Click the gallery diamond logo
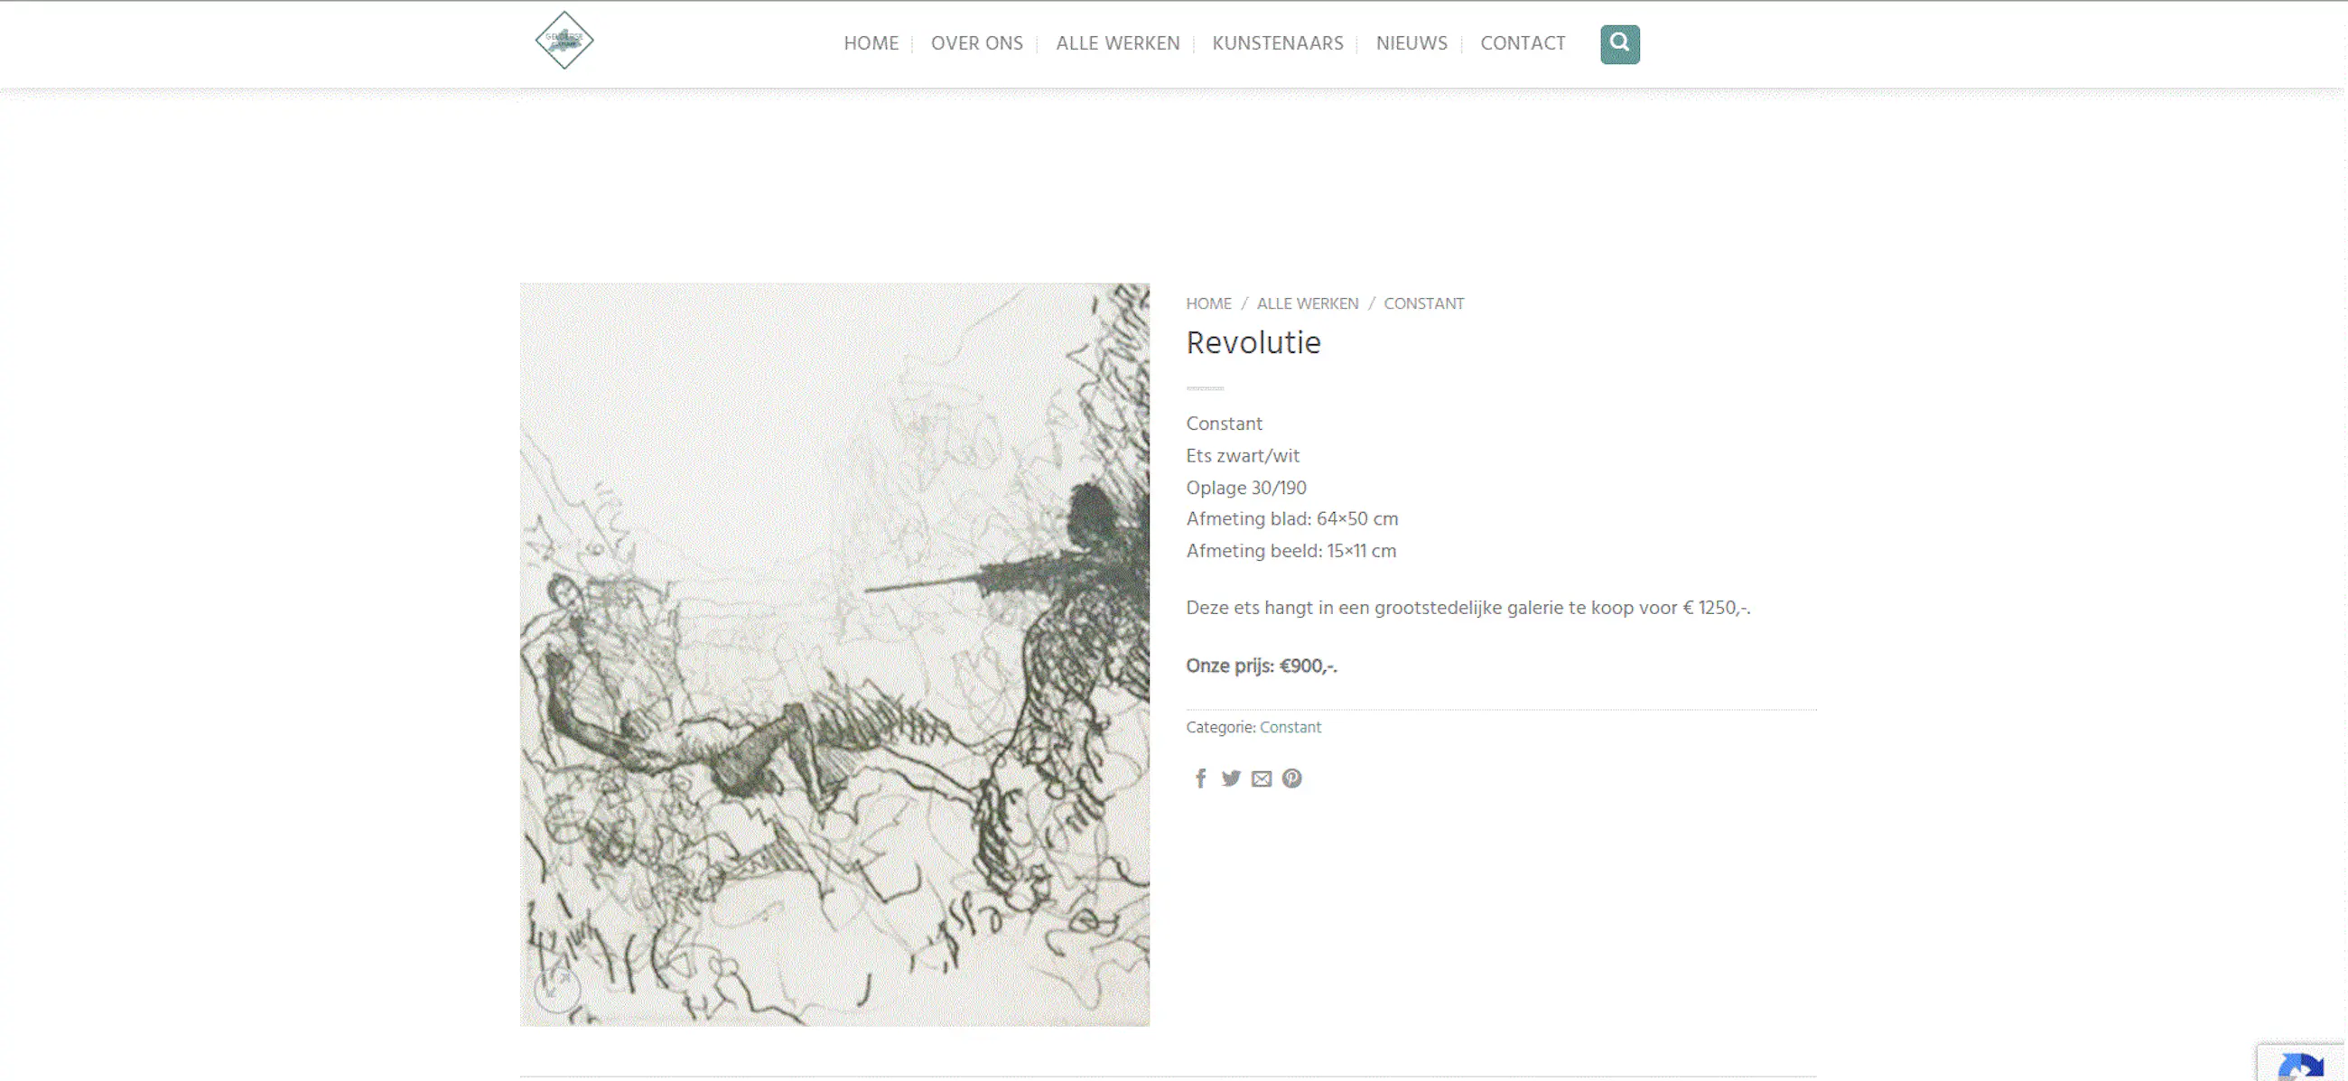The image size is (2348, 1081). pyautogui.click(x=564, y=40)
